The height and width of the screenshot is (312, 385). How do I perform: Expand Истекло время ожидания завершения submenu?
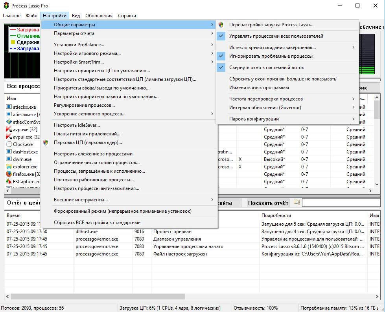(x=287, y=47)
